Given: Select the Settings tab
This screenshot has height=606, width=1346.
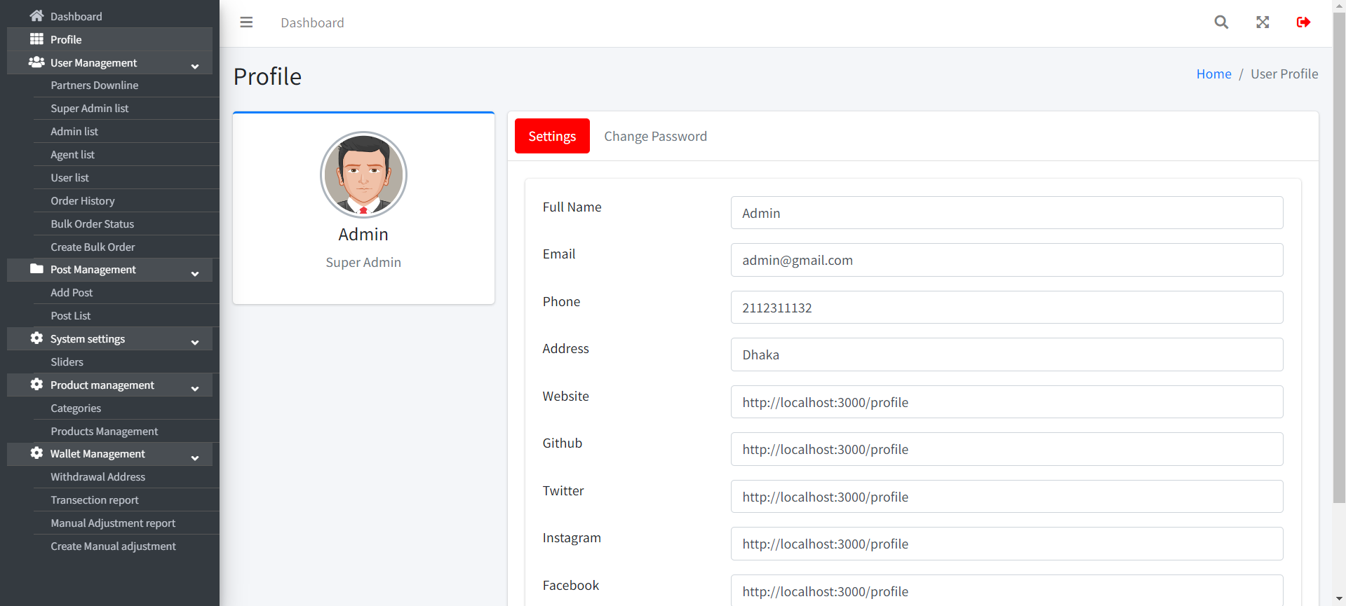Looking at the screenshot, I should (552, 137).
